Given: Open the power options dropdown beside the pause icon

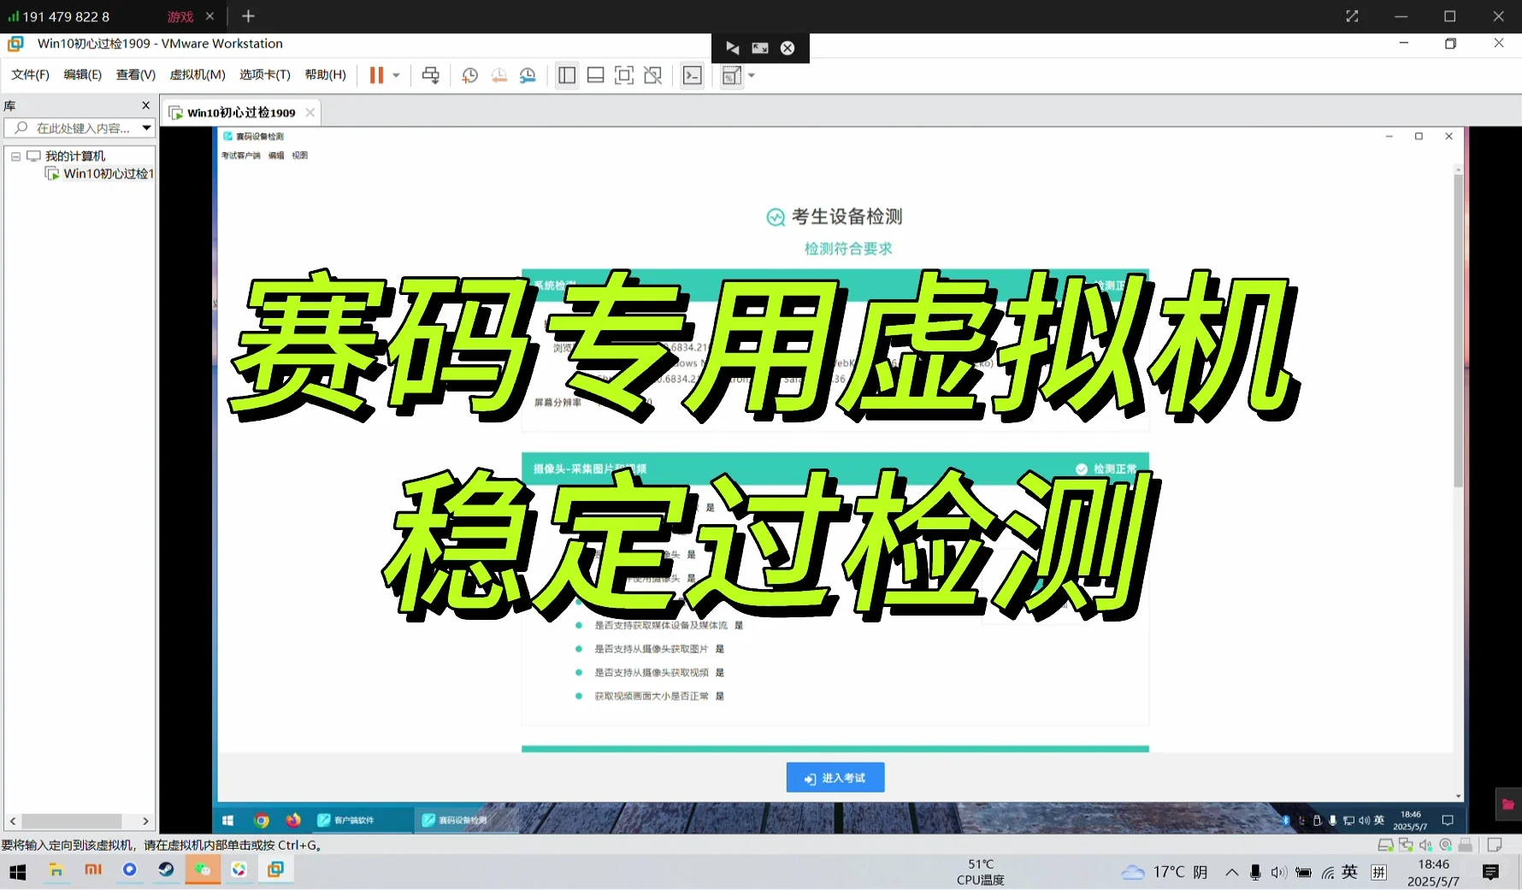Looking at the screenshot, I should click(396, 75).
